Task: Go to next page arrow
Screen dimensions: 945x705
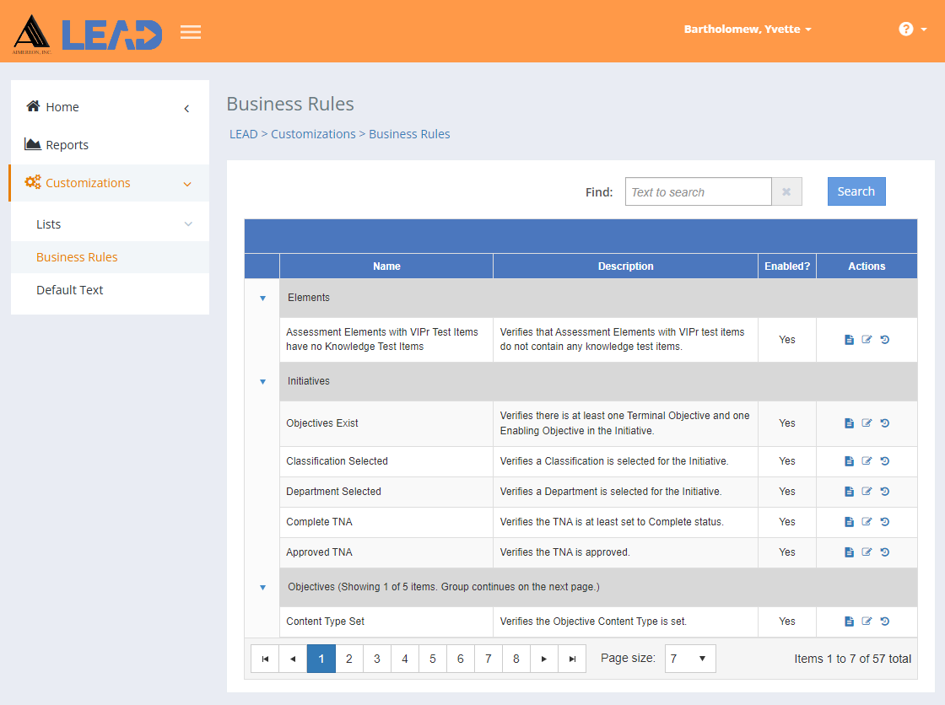Action: pyautogui.click(x=544, y=659)
